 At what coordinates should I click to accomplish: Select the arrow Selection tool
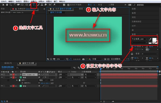coord(3,5)
